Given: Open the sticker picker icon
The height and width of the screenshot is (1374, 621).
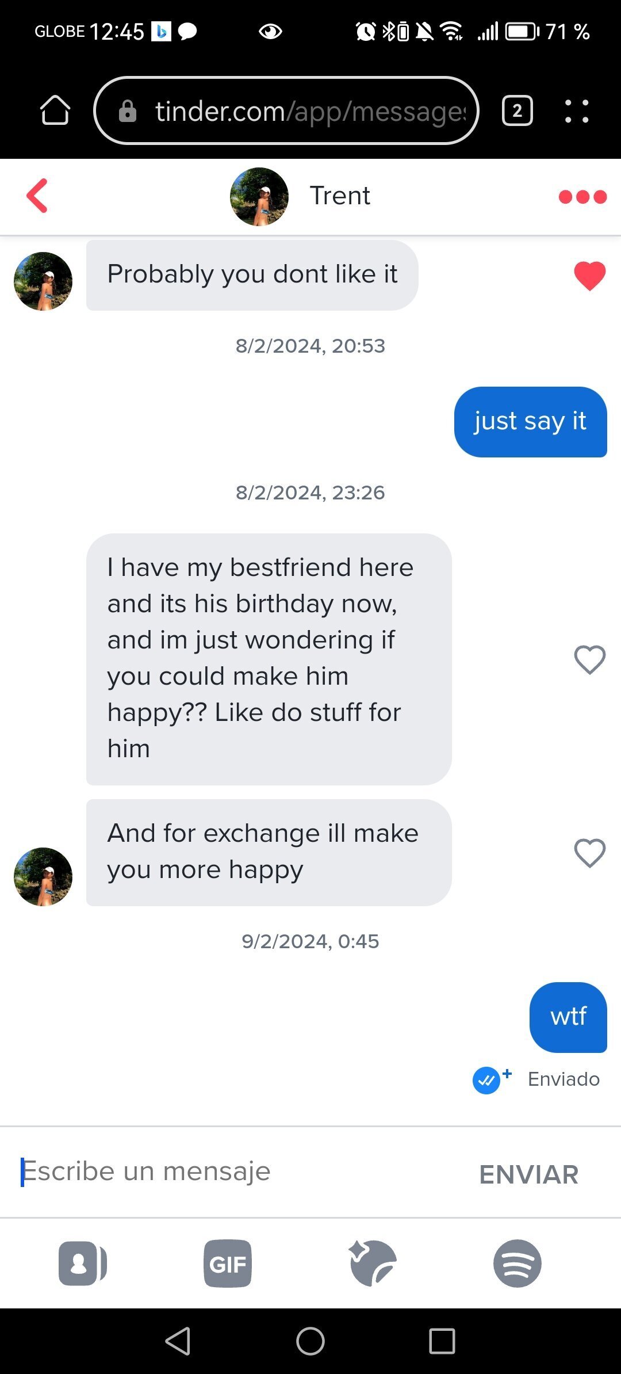Looking at the screenshot, I should coord(373,1264).
